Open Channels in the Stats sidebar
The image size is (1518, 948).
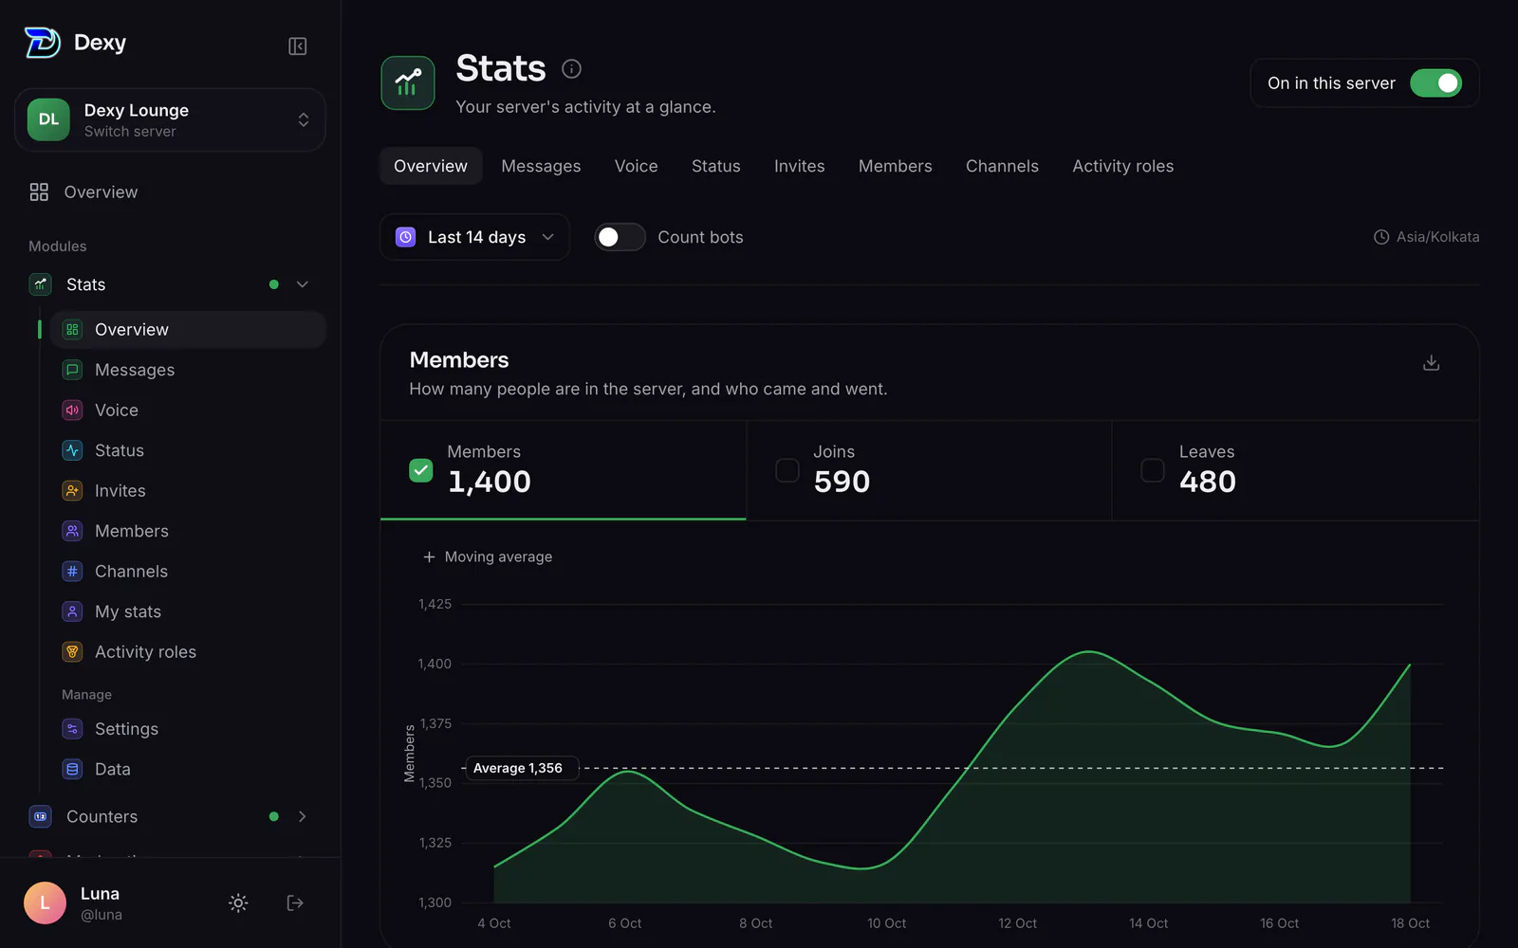(188, 571)
